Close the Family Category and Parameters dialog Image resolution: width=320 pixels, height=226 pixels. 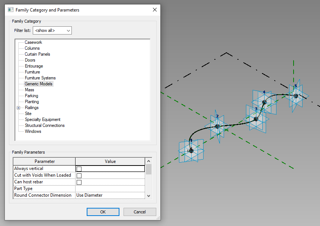(155, 10)
